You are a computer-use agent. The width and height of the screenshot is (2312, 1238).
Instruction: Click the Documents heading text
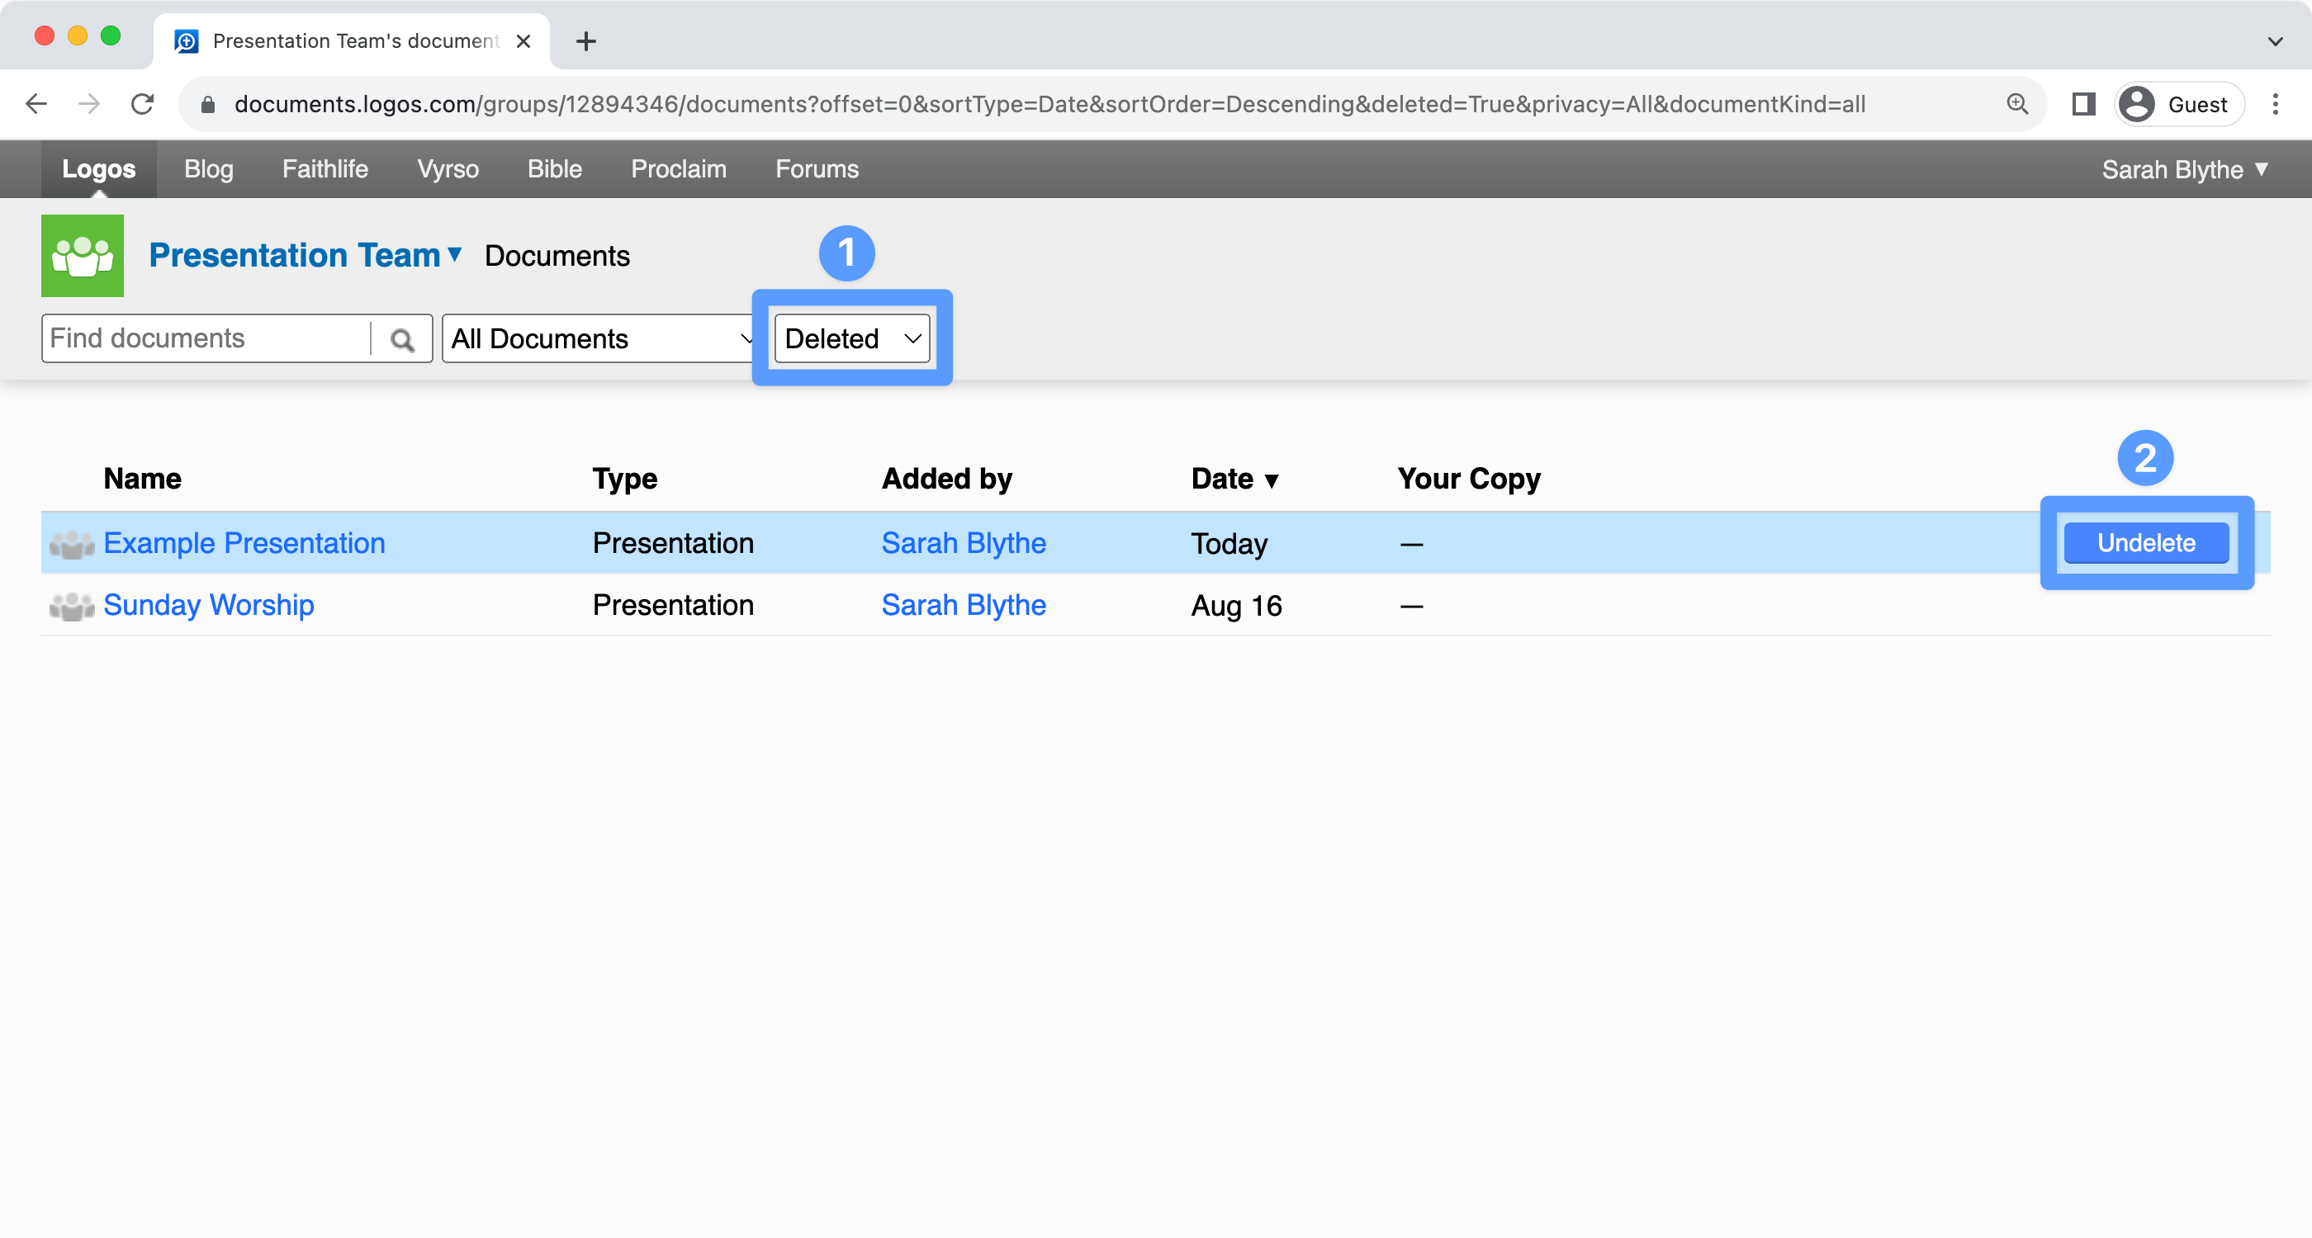(x=557, y=256)
